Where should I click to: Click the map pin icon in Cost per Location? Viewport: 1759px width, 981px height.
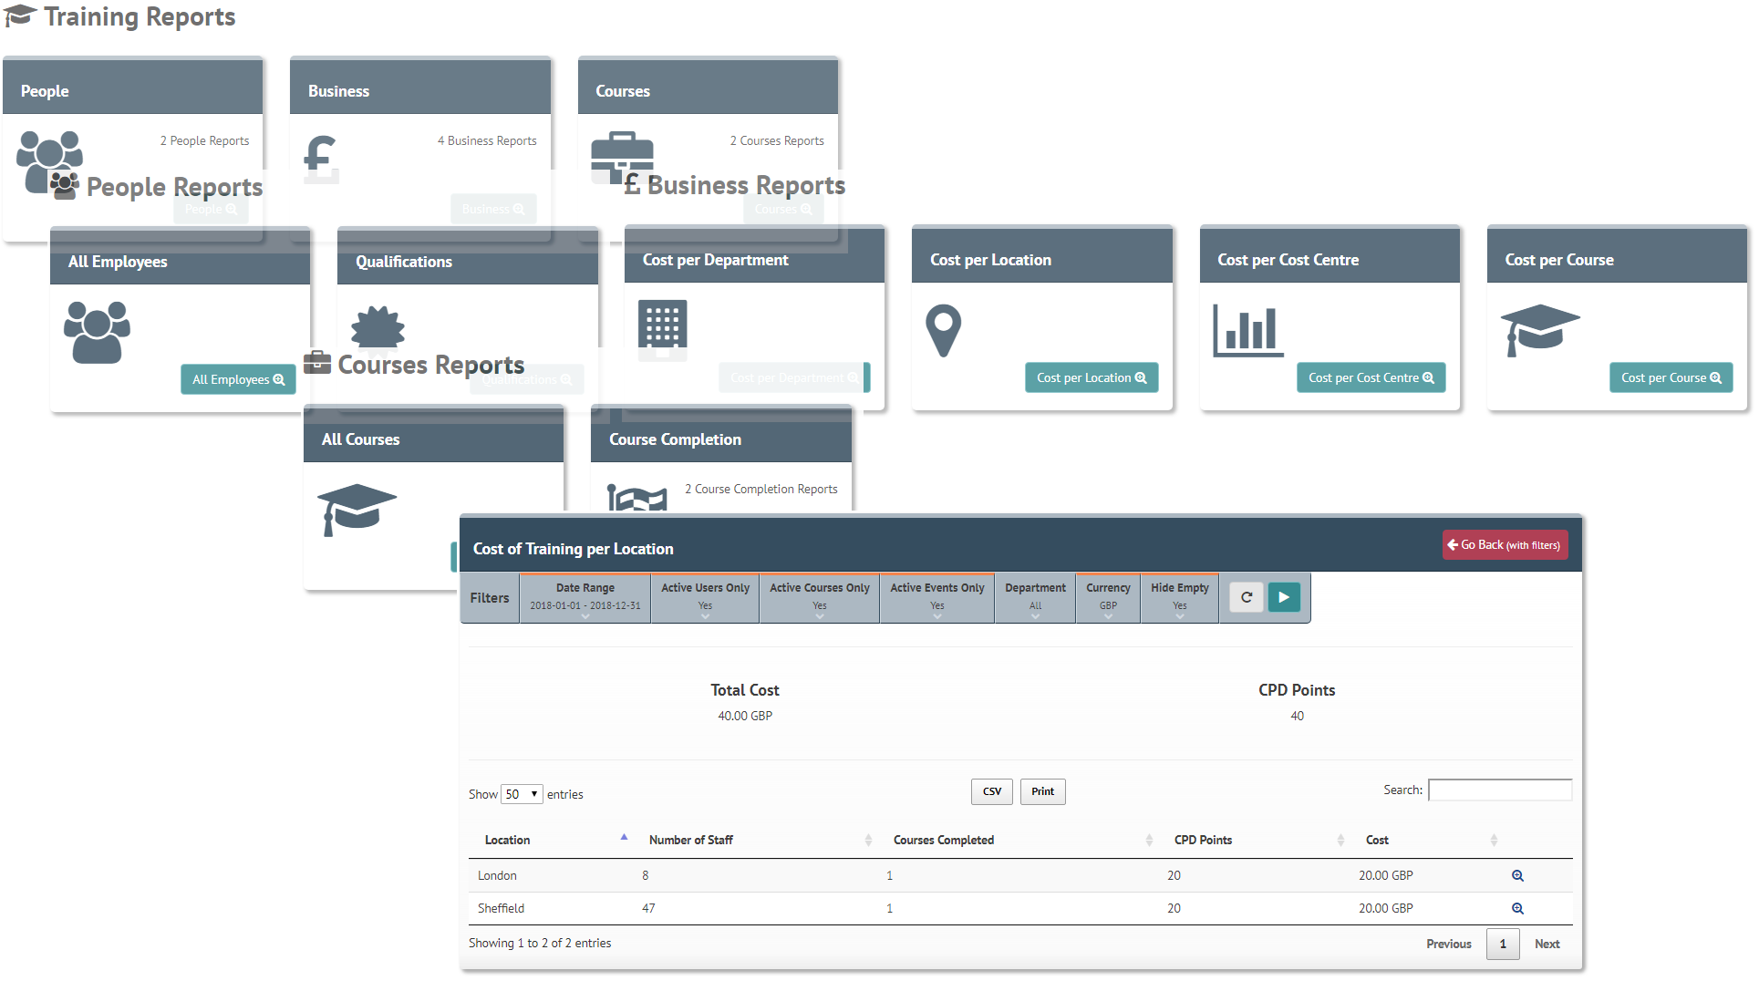pos(944,330)
